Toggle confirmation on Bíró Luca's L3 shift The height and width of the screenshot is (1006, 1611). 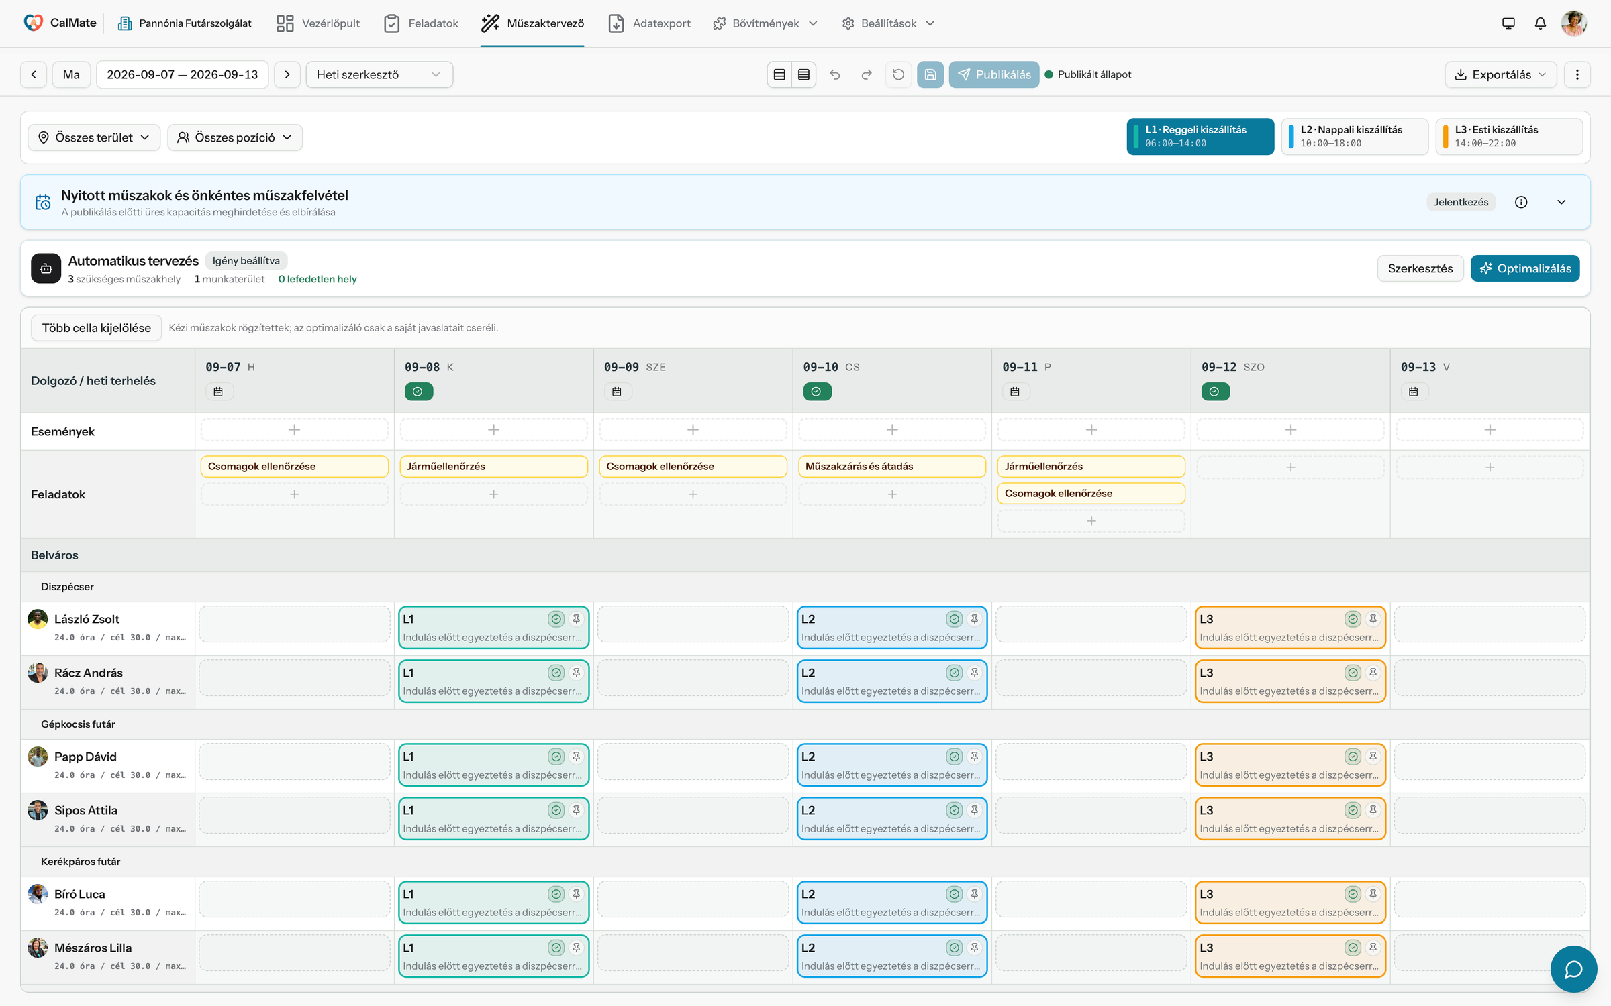[1353, 894]
